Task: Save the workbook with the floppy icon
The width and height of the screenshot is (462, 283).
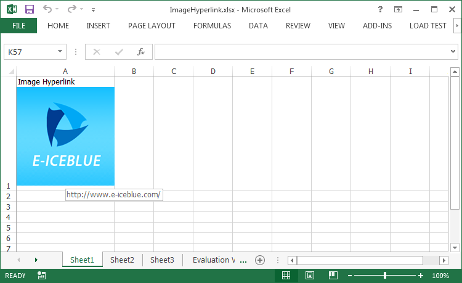Action: coord(30,9)
